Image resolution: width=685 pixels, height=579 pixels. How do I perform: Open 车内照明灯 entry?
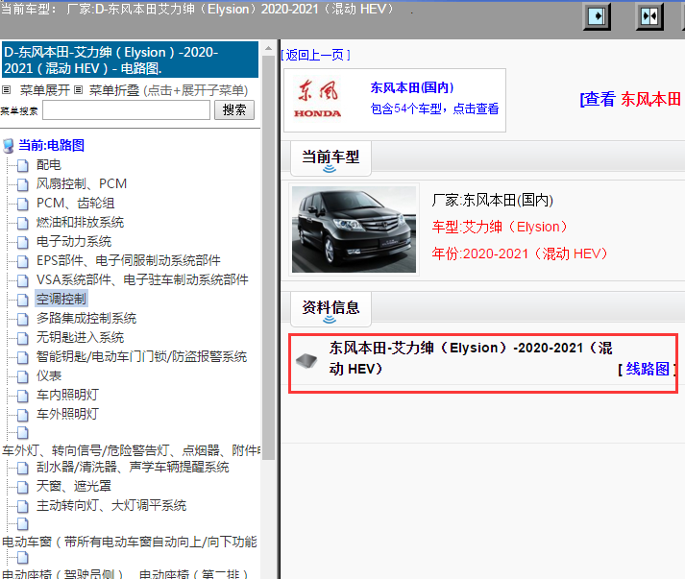(67, 396)
